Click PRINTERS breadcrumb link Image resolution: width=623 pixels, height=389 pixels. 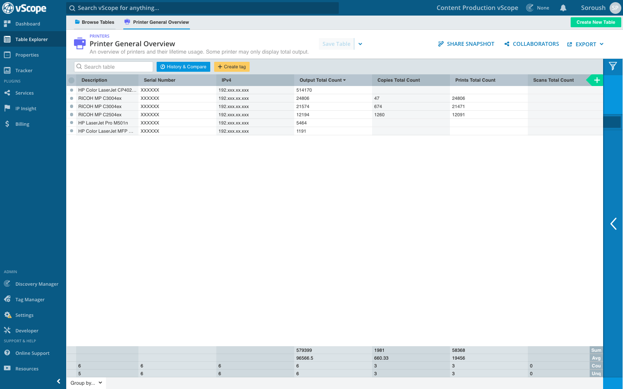(x=100, y=36)
